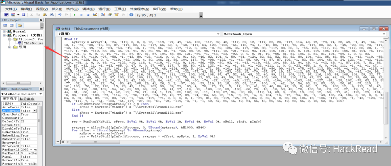Click the View Microsoft Word toolbar icon

tap(6, 15)
